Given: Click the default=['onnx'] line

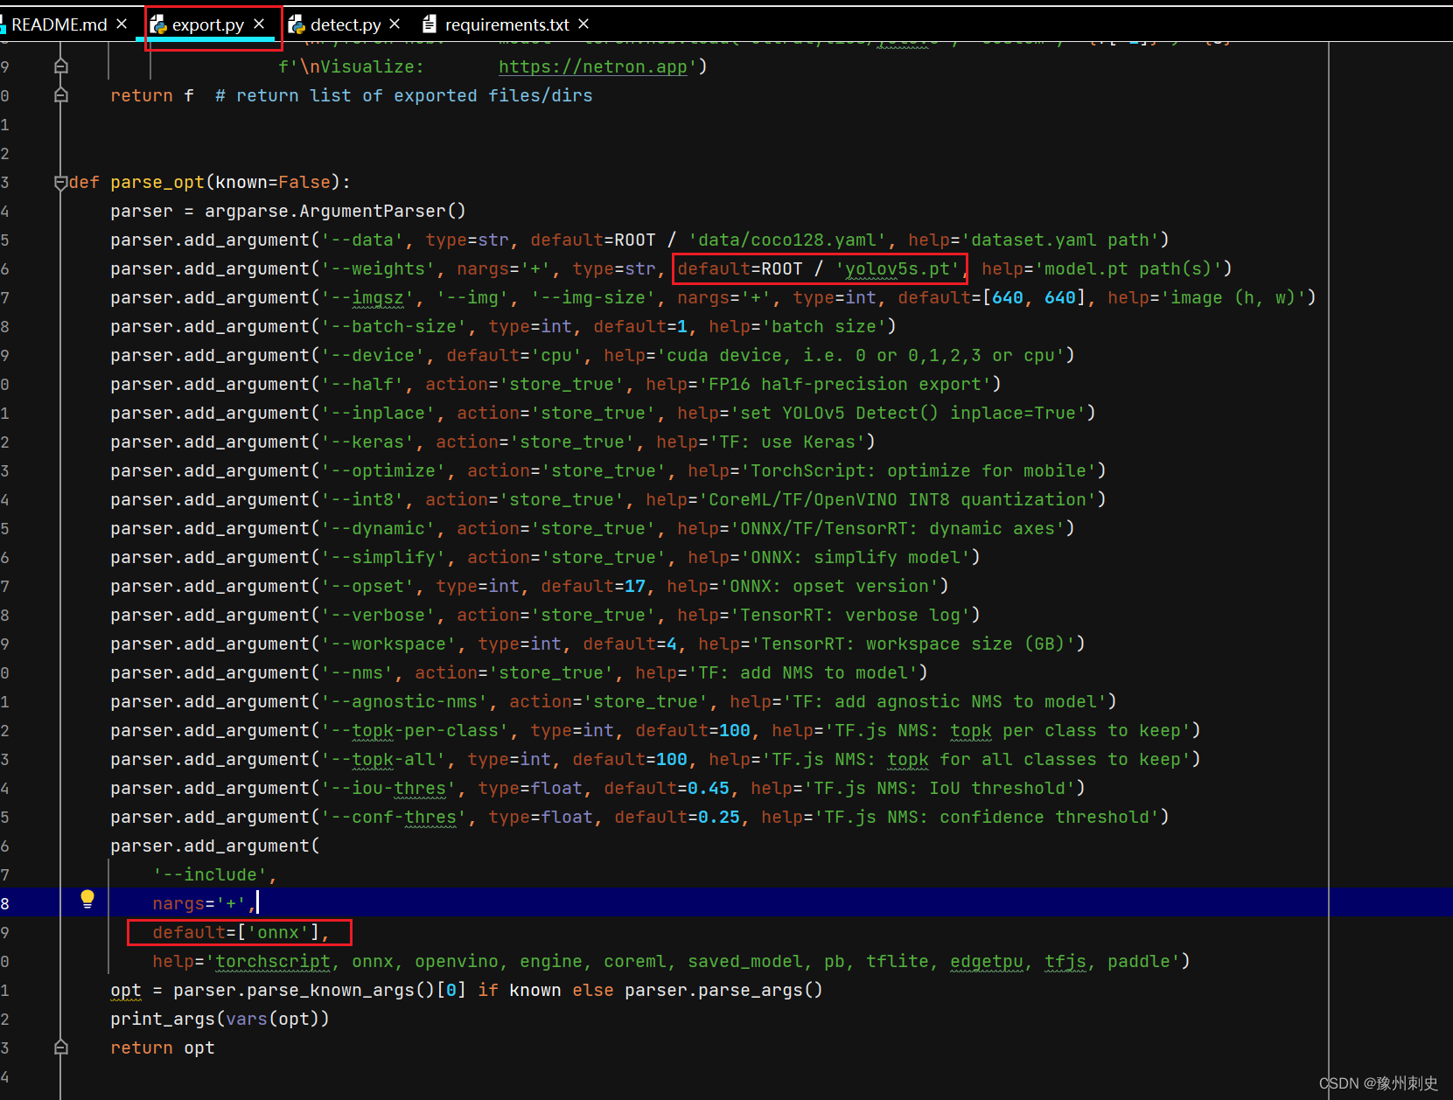Looking at the screenshot, I should tap(241, 932).
